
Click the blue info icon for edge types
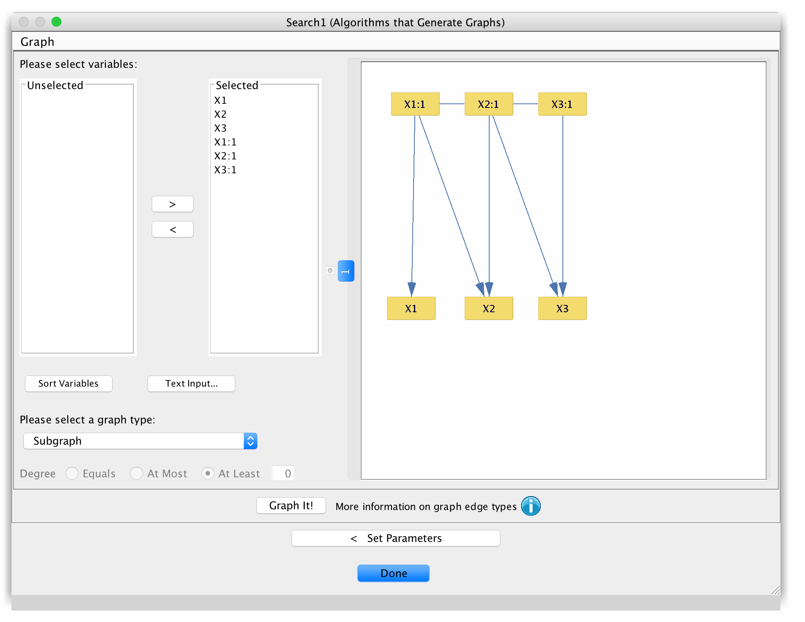pos(531,506)
